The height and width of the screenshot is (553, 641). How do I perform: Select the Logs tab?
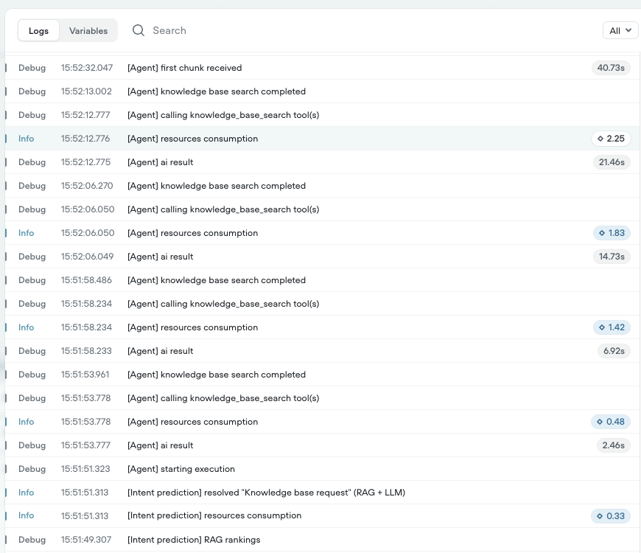coord(38,30)
